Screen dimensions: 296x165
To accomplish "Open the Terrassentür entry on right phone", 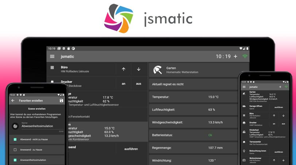I will (x=265, y=143).
